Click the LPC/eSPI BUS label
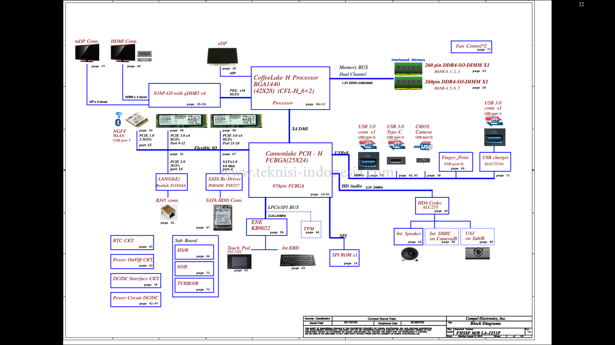This screenshot has height=345, width=615. tap(283, 207)
